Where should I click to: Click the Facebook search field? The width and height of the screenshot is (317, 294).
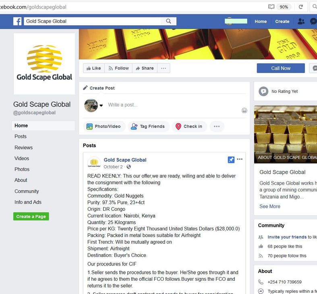(x=92, y=21)
